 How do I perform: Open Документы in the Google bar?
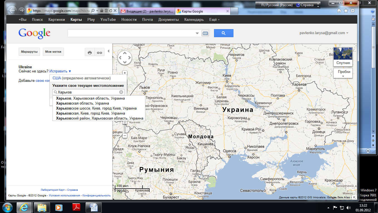[x=168, y=20]
